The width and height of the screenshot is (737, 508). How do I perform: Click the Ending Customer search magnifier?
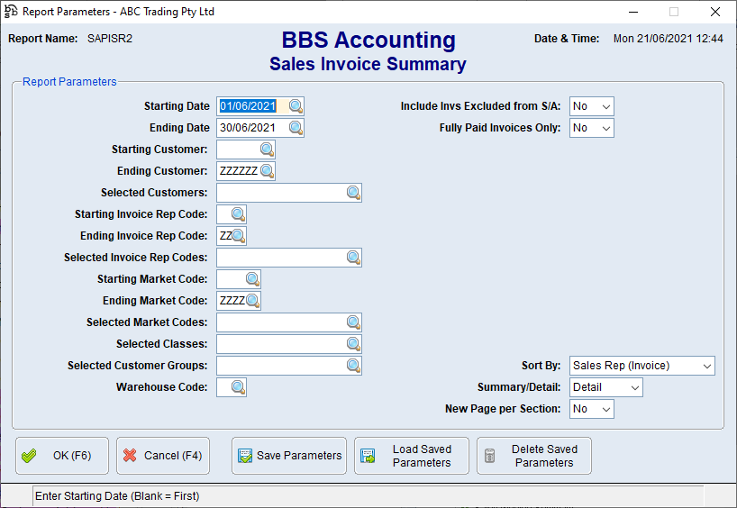point(267,171)
